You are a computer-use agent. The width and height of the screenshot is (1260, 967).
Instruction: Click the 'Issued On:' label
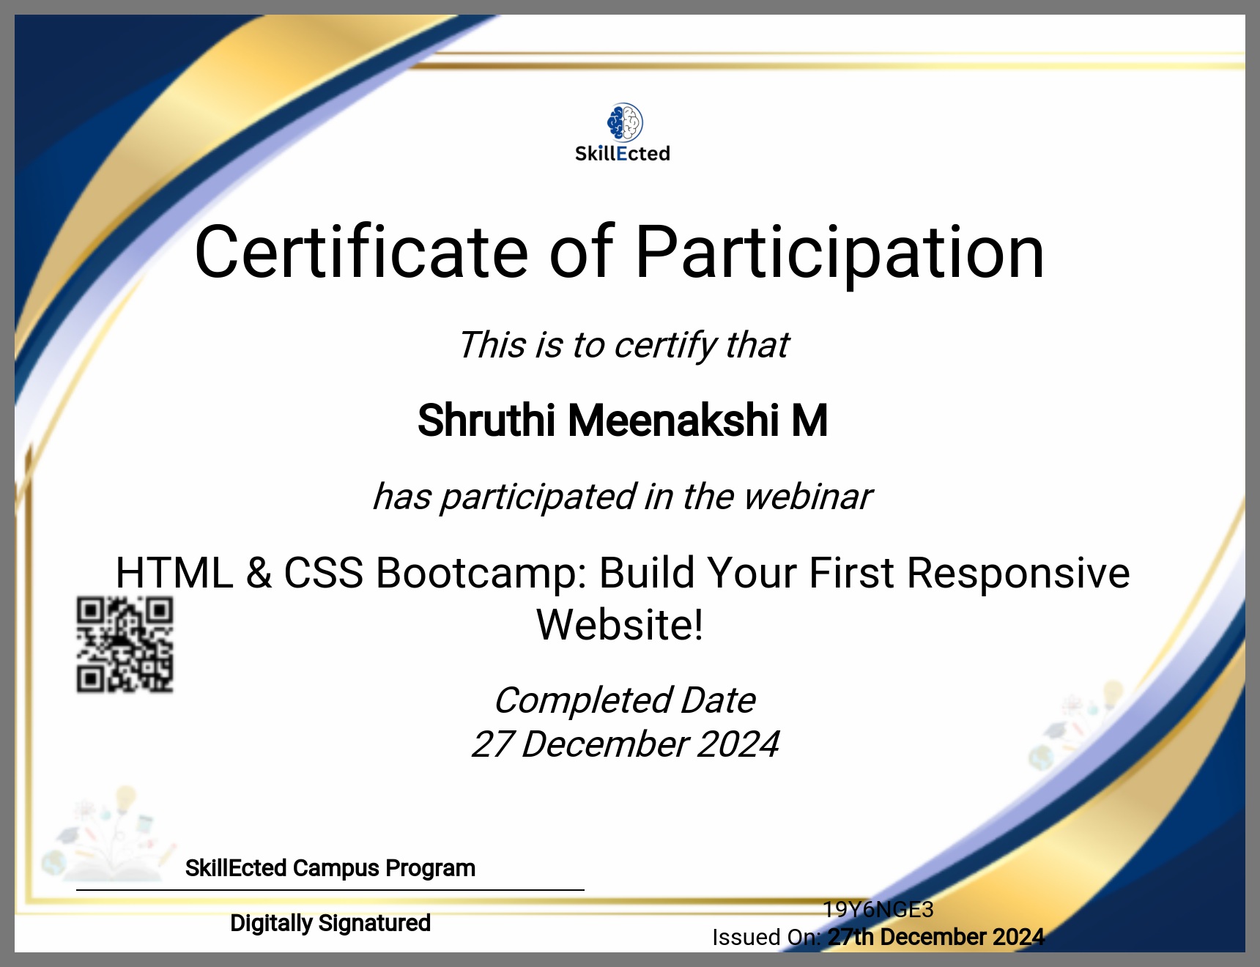[766, 938]
